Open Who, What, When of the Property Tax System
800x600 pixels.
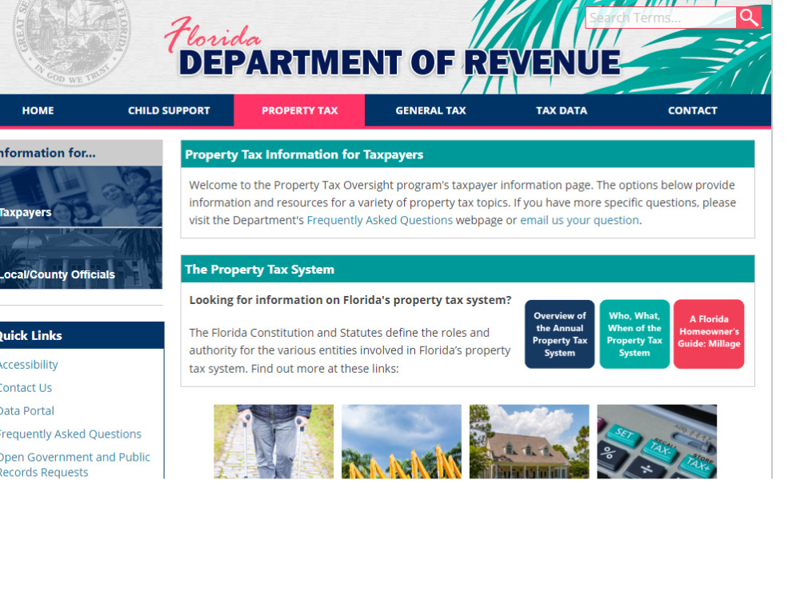tap(634, 334)
